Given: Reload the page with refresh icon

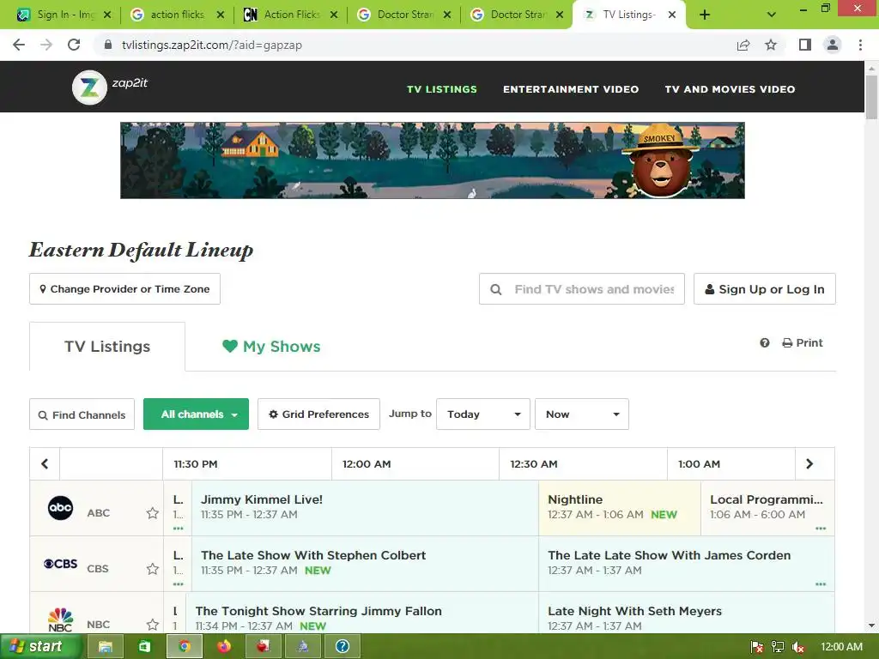Looking at the screenshot, I should coord(74,45).
